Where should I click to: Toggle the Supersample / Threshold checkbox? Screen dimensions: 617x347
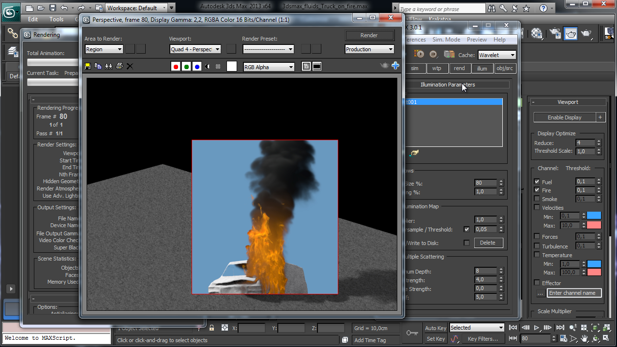[x=467, y=229]
